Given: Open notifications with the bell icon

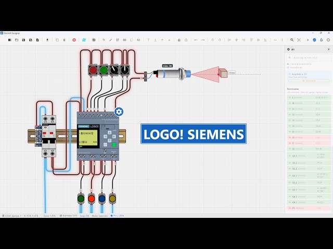Looking at the screenshot, I should tap(322, 40).
